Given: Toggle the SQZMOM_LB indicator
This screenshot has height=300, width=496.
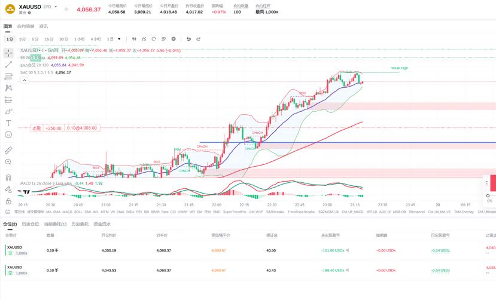Looking at the screenshot, I should pyautogui.click(x=328, y=212).
